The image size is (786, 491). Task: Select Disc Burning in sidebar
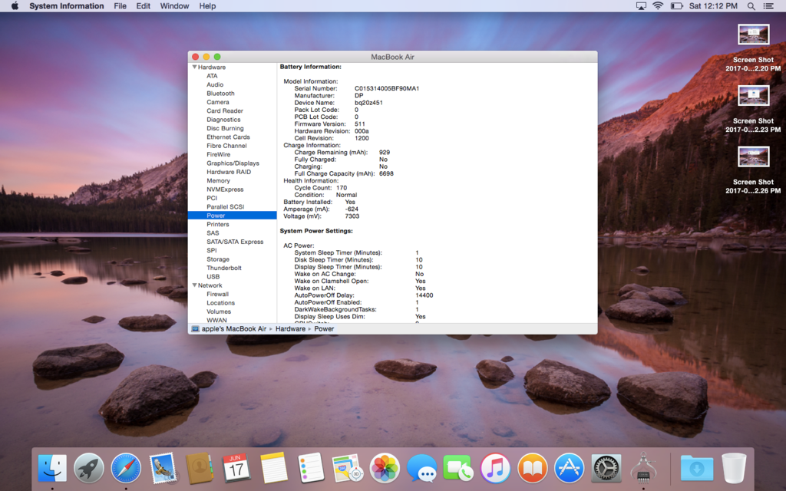[x=225, y=128]
